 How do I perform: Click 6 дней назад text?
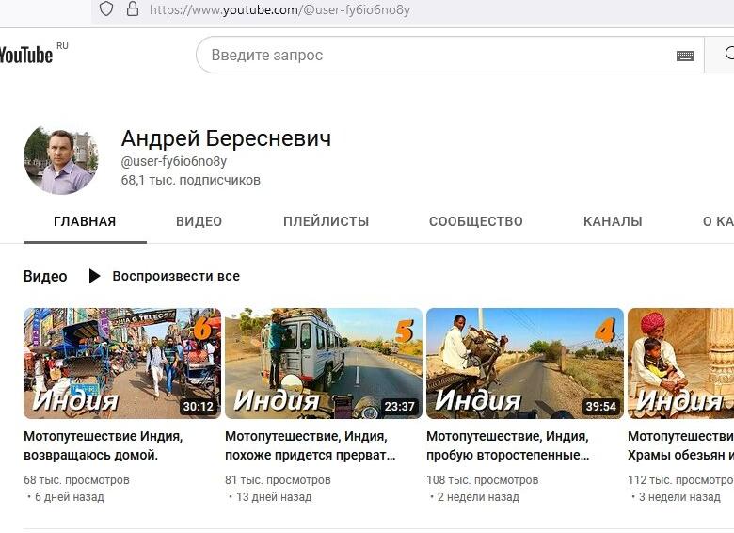pyautogui.click(x=70, y=497)
